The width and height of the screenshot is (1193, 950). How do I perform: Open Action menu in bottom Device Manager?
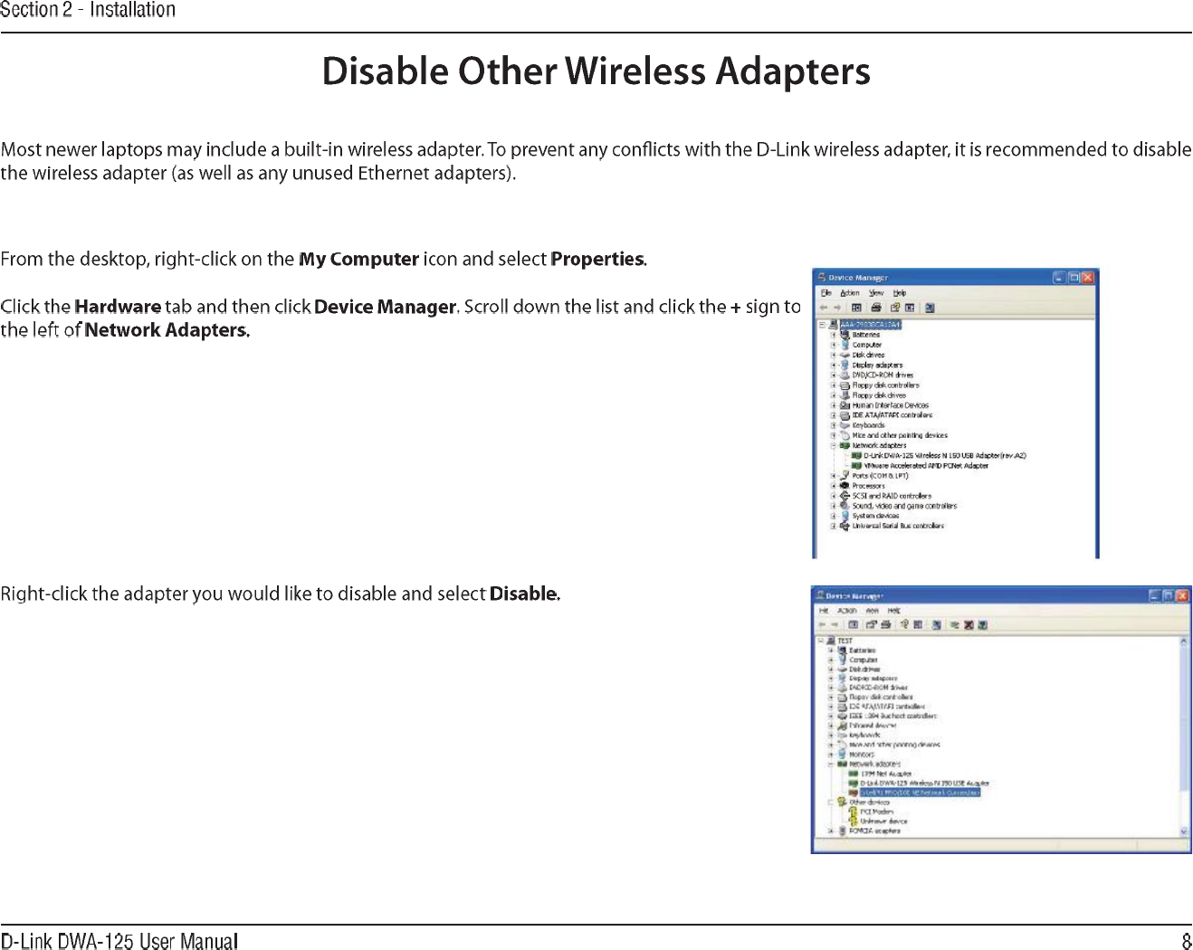coord(847,611)
